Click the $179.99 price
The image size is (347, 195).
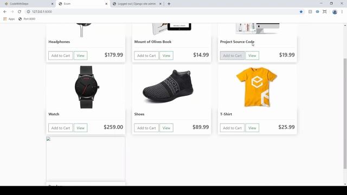114,55
